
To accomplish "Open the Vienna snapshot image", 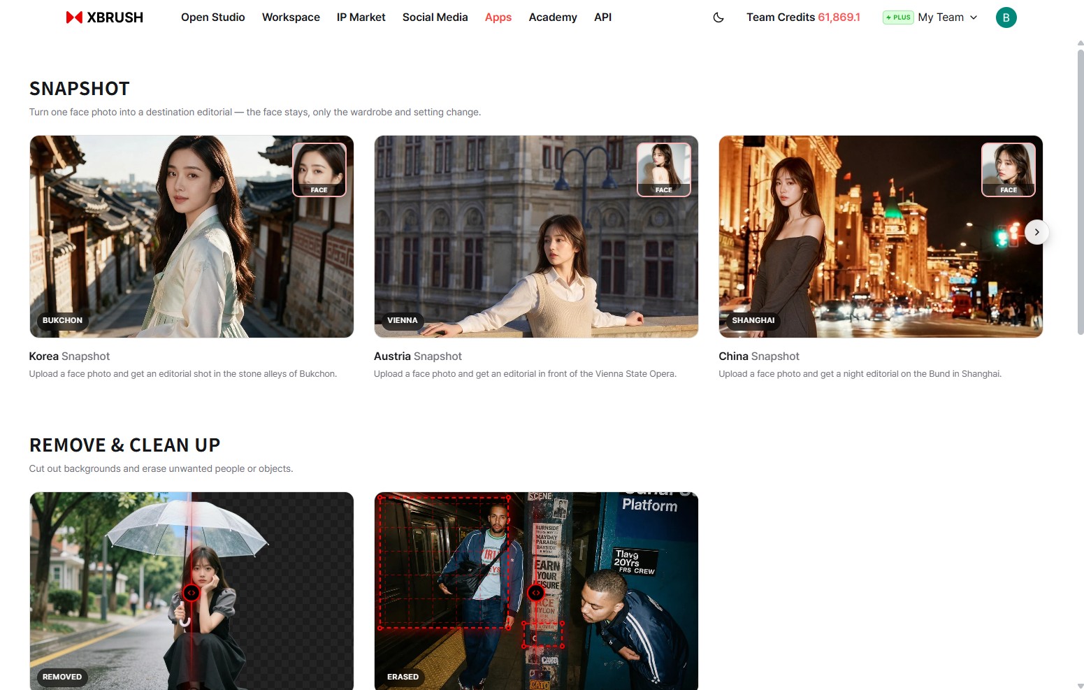I will click(536, 236).
